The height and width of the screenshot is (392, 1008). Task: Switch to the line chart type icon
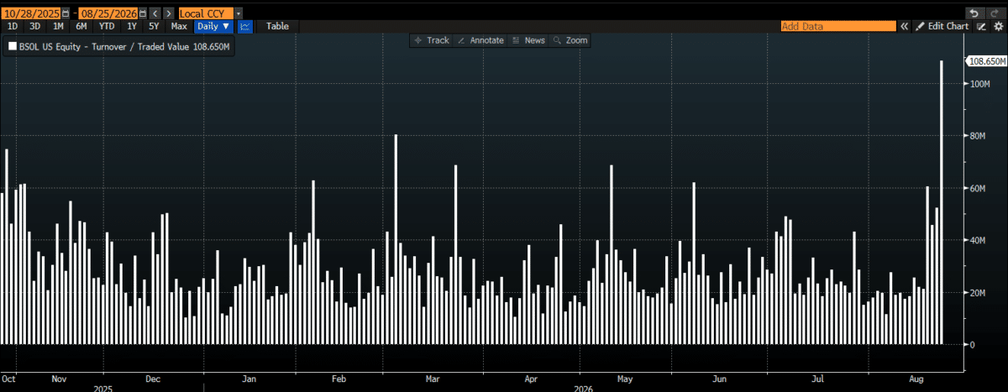tap(245, 26)
